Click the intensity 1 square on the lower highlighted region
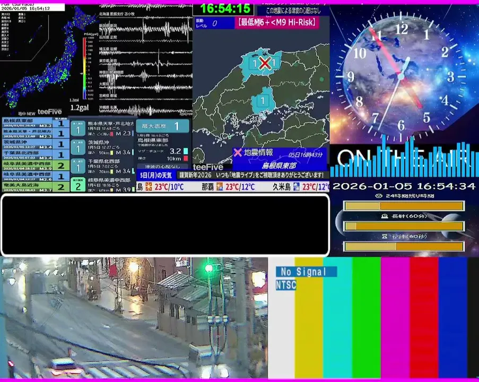 pyautogui.click(x=263, y=100)
